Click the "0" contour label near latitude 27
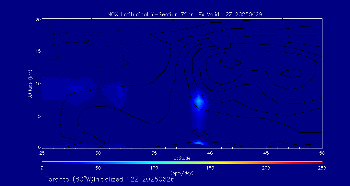Viewport: 350px width, 186px height. point(63,106)
